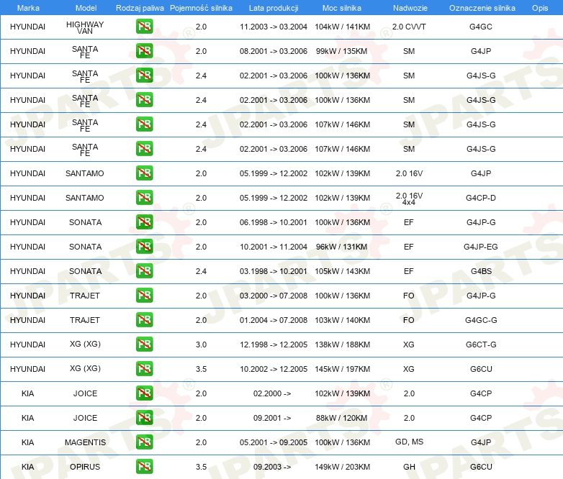Click power value 88kW / 120KM
This screenshot has height=479, width=563.
(x=341, y=418)
